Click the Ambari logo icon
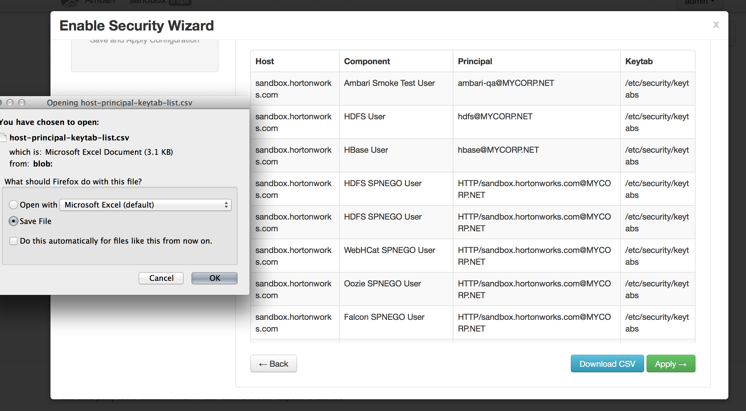 click(69, 3)
